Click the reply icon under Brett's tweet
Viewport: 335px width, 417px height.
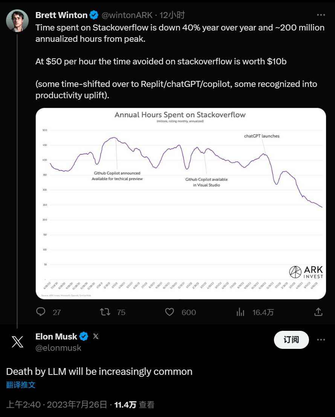click(x=41, y=312)
